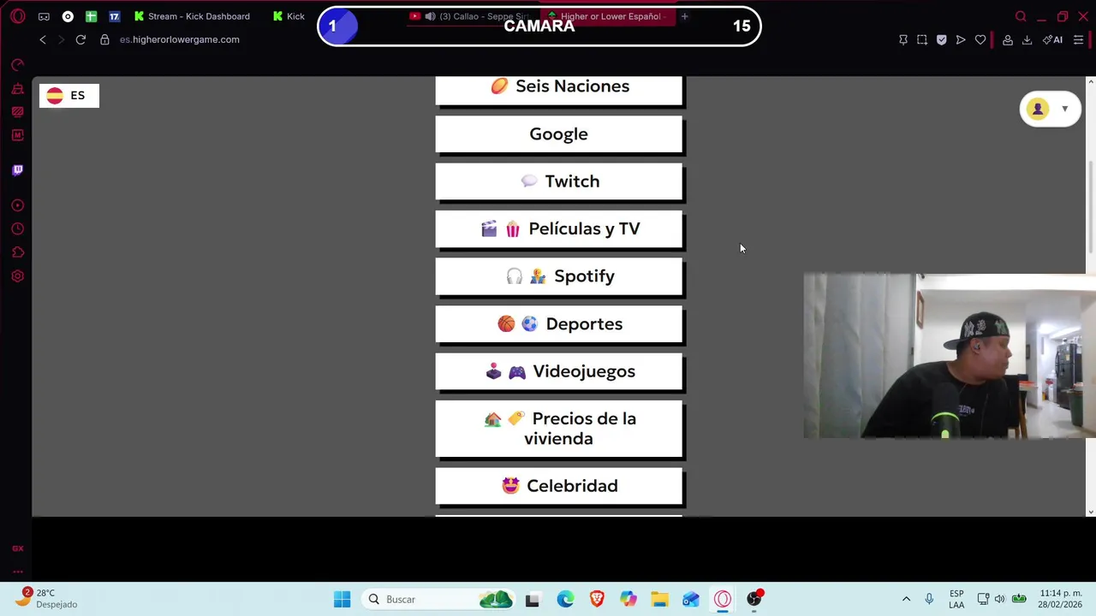Open File Explorer from taskbar
The height and width of the screenshot is (616, 1096).
point(659,599)
